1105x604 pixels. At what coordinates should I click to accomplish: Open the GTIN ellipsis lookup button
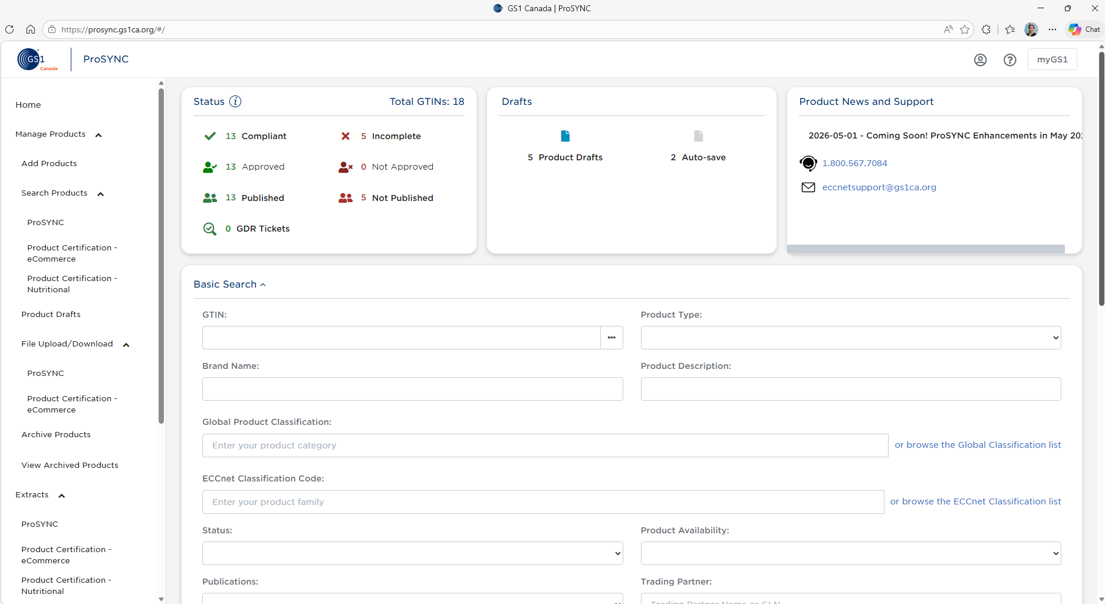pos(611,338)
